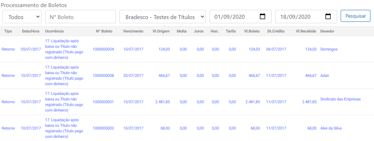The height and width of the screenshot is (141, 374).
Task: Open Adair debtor entry
Action: click(325, 75)
